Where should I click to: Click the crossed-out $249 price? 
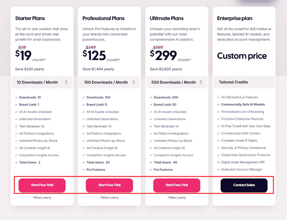click(90, 47)
